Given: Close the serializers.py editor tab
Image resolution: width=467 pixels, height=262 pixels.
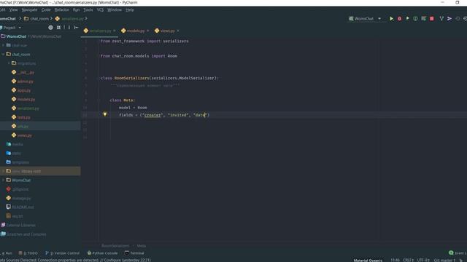Looking at the screenshot, I should click(x=115, y=31).
